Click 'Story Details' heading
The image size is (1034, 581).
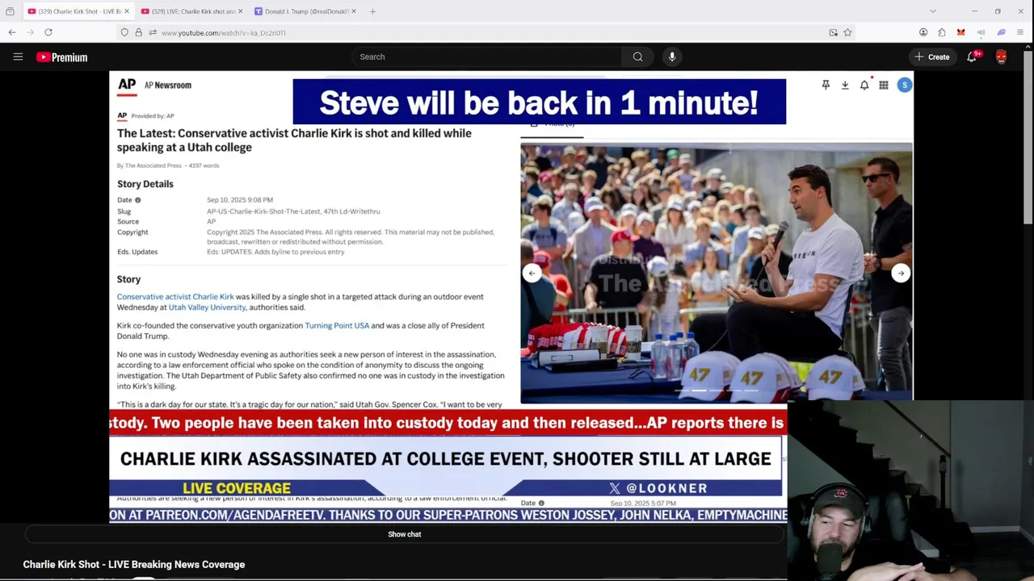tap(145, 184)
